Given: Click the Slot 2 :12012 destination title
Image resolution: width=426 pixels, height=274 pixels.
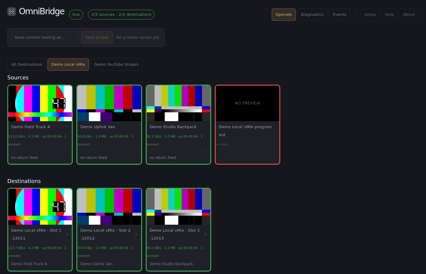Looking at the screenshot, I should tap(105, 234).
